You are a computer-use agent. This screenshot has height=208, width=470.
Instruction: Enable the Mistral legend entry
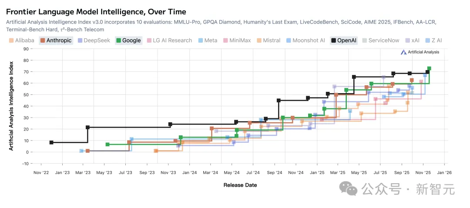pyautogui.click(x=269, y=40)
